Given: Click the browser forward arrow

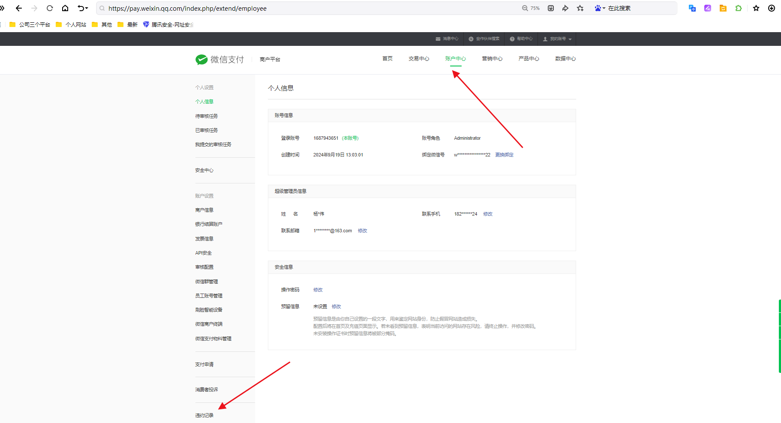Looking at the screenshot, I should pyautogui.click(x=34, y=8).
